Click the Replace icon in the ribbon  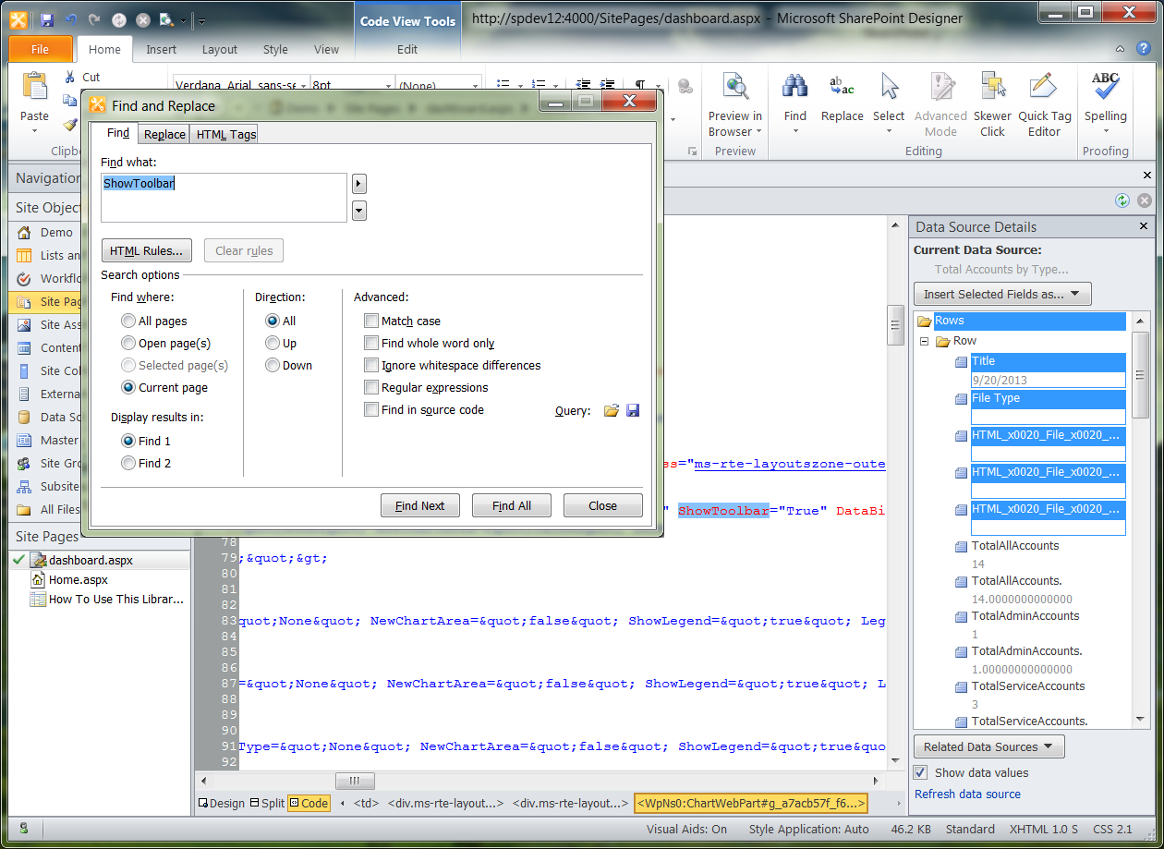(x=842, y=88)
